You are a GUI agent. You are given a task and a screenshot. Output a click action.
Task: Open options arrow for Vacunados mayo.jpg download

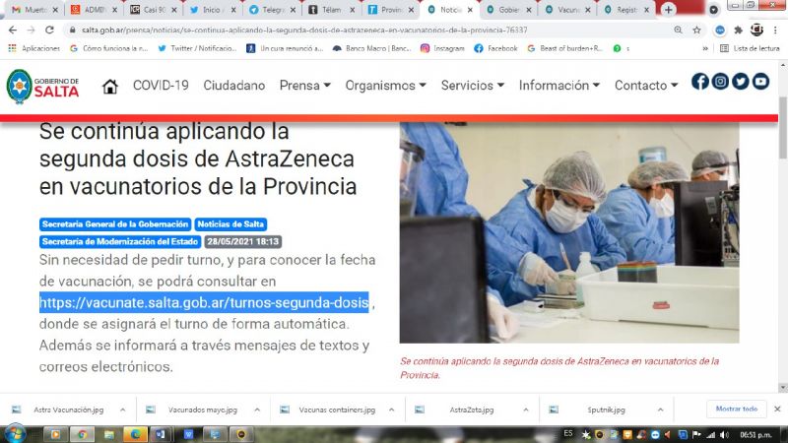(x=257, y=410)
